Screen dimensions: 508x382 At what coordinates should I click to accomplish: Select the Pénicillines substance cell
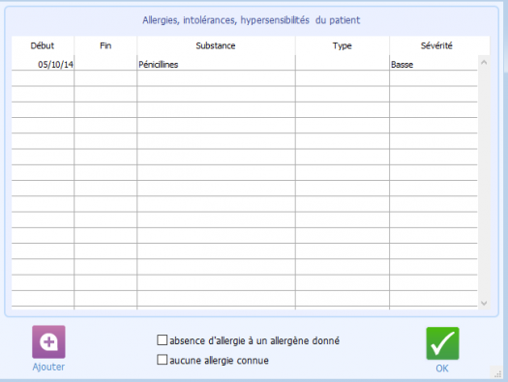216,64
